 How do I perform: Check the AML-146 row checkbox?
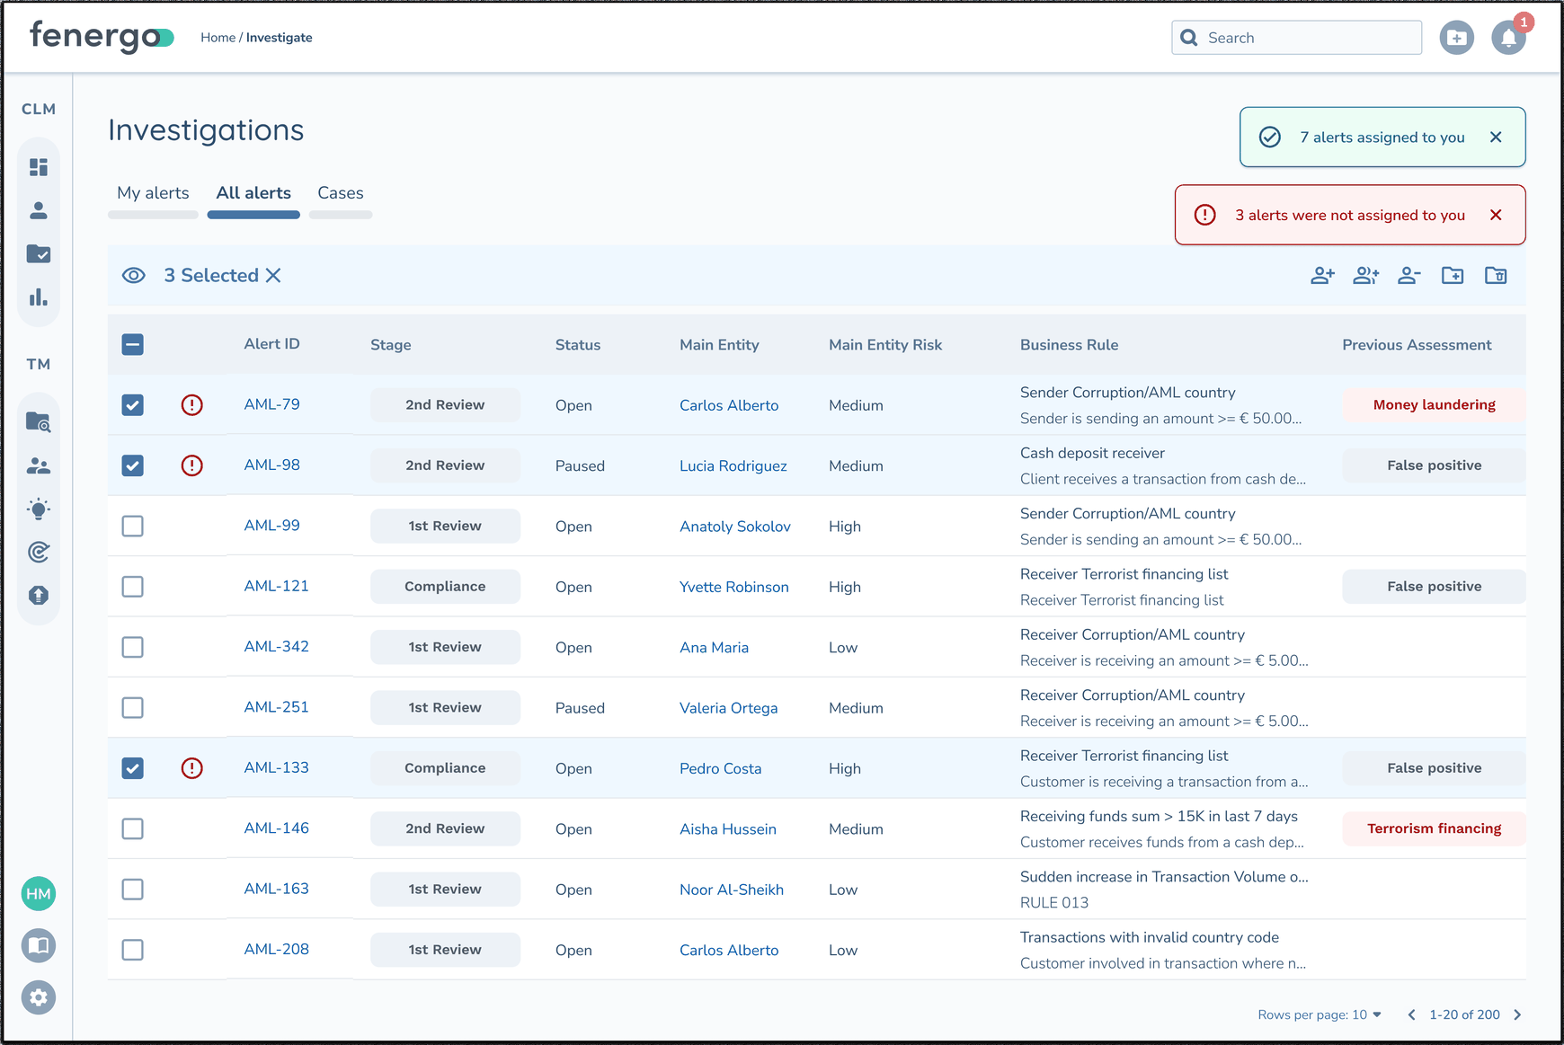[x=133, y=828]
